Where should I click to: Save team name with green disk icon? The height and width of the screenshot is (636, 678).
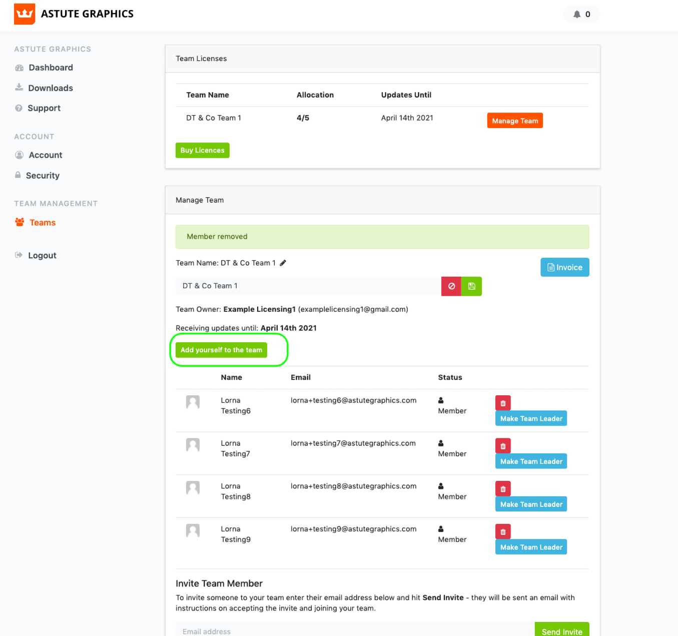[471, 286]
